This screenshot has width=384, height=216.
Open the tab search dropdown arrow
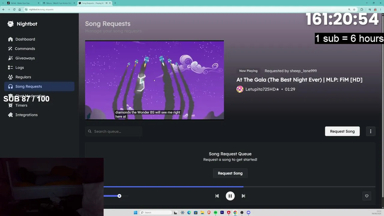click(3, 3)
